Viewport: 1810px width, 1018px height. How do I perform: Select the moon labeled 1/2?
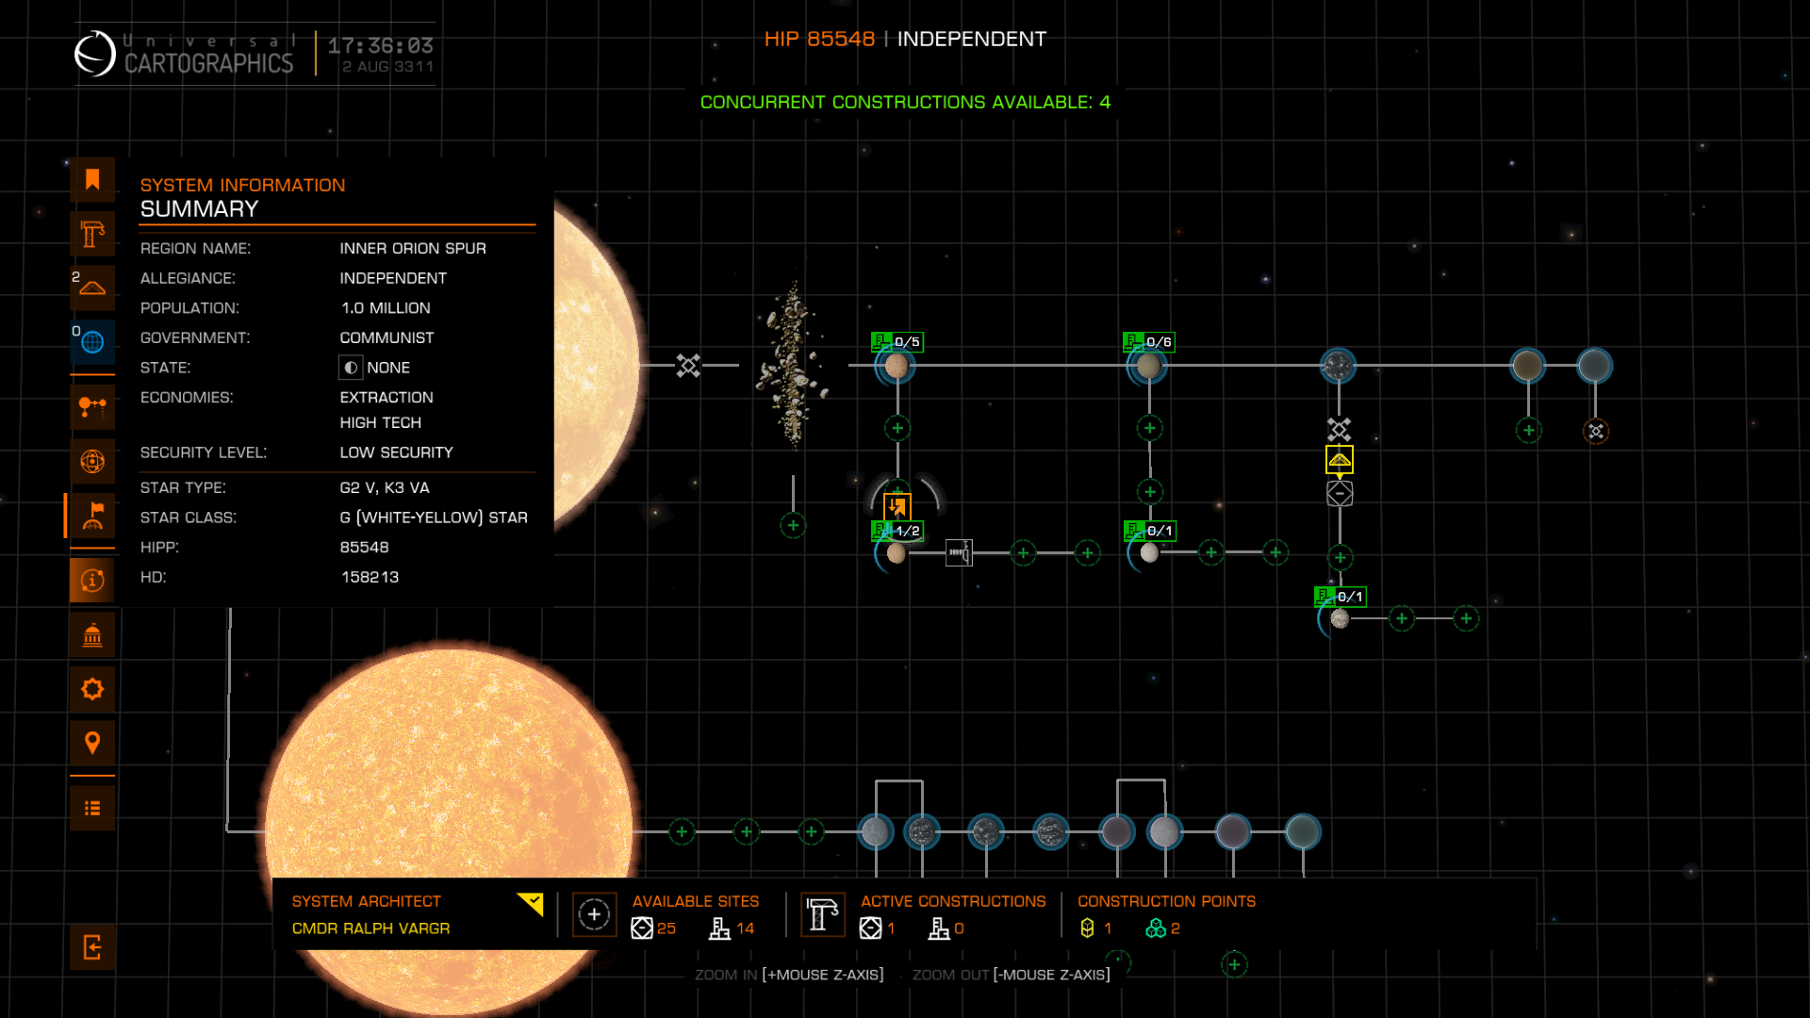click(896, 553)
